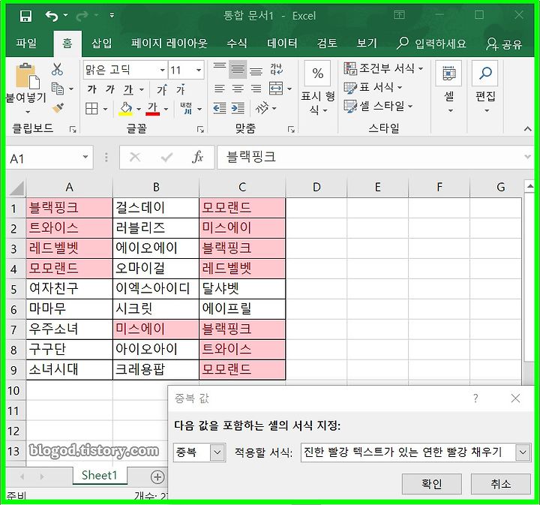This screenshot has width=540, height=505.
Task: Open Conditional Formatting (조건부 서식) menu
Action: pyautogui.click(x=383, y=68)
